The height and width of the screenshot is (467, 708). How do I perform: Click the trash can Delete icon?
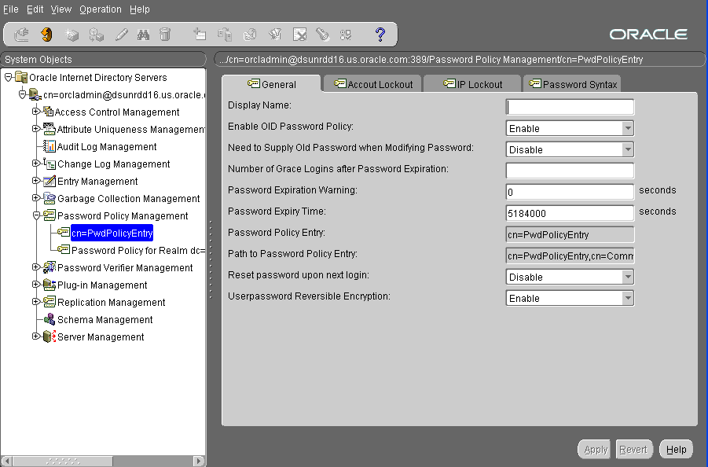pos(165,35)
